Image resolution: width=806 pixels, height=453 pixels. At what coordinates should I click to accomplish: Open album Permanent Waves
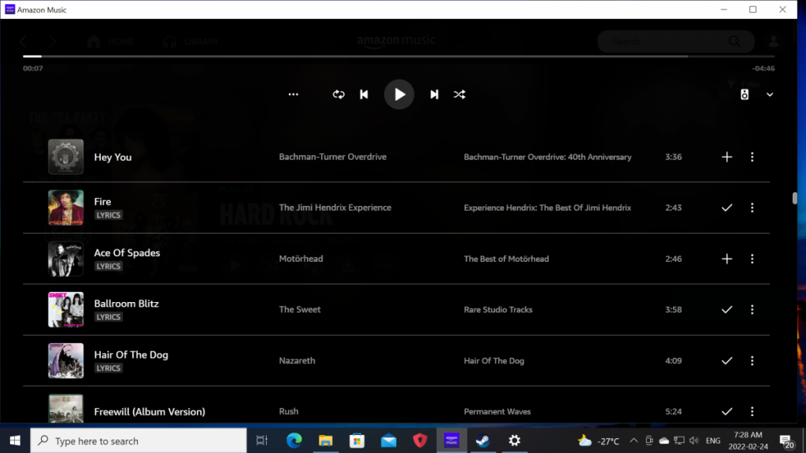coord(497,411)
